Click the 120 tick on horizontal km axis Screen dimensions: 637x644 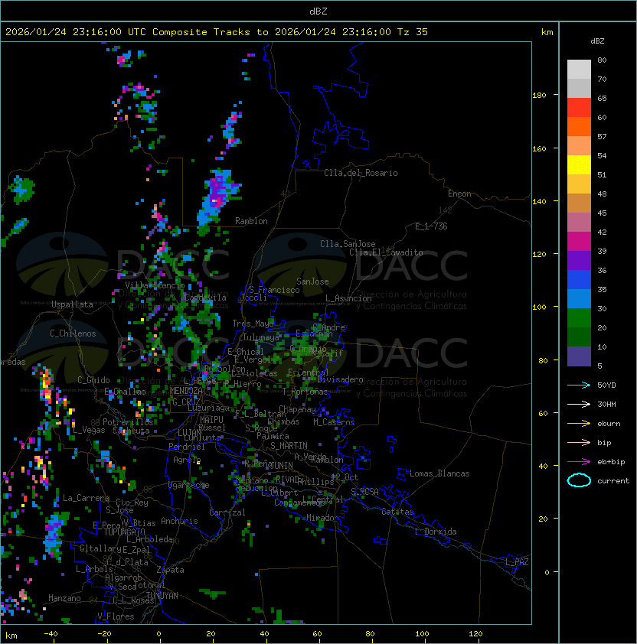pos(475,634)
